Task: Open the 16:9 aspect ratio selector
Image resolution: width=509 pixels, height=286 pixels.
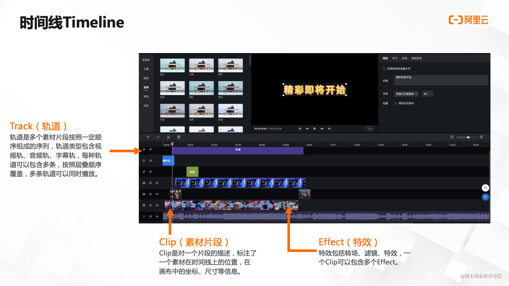Action: pos(369,129)
